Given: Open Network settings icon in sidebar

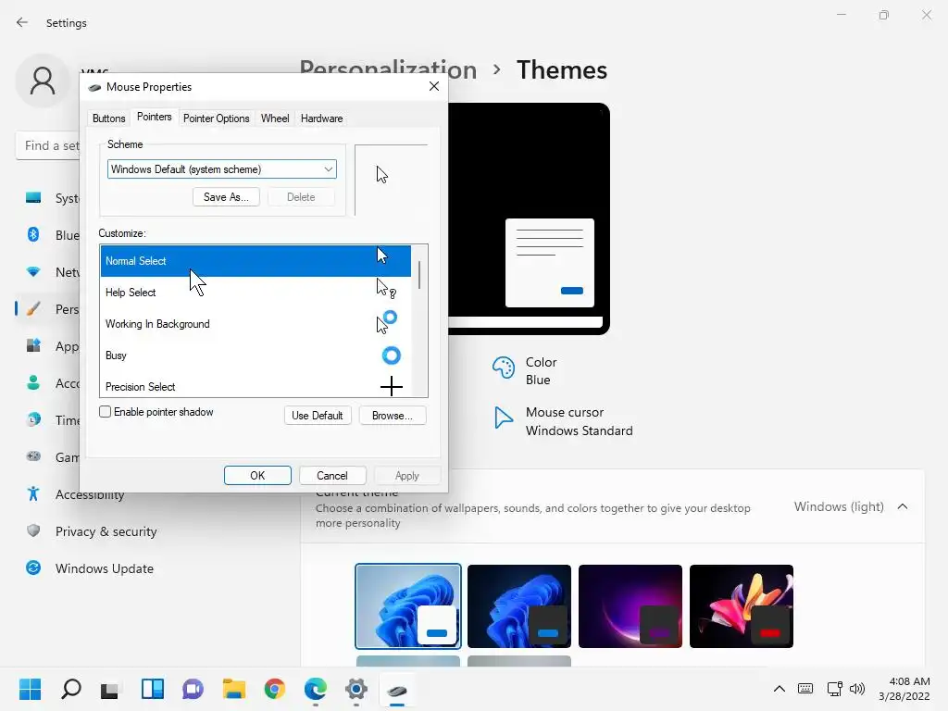Looking at the screenshot, I should (33, 272).
